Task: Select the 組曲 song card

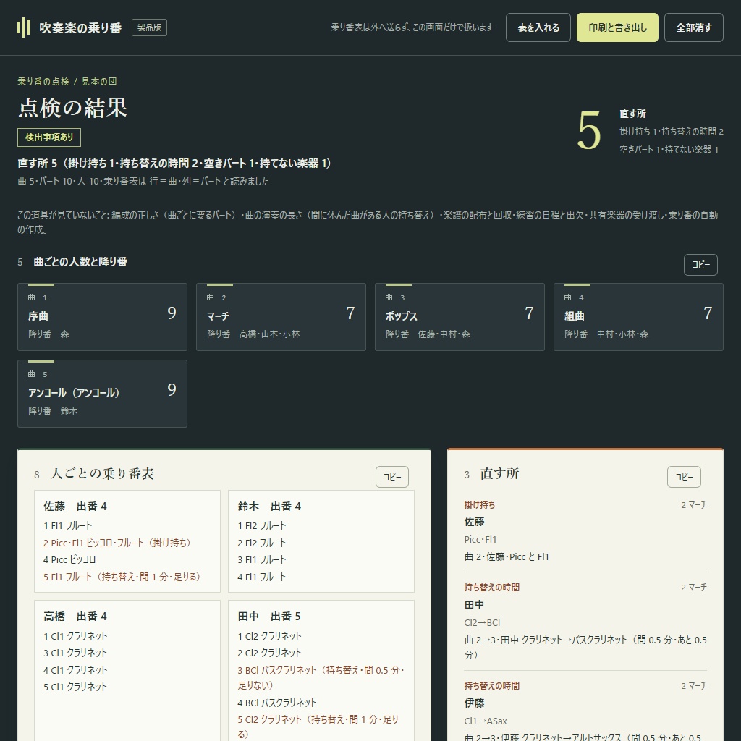Action: [x=638, y=317]
